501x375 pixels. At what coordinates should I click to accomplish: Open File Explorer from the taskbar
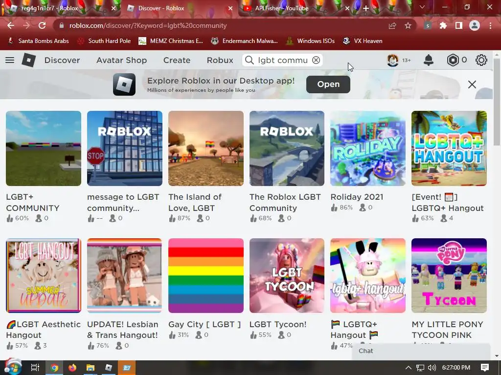91,368
